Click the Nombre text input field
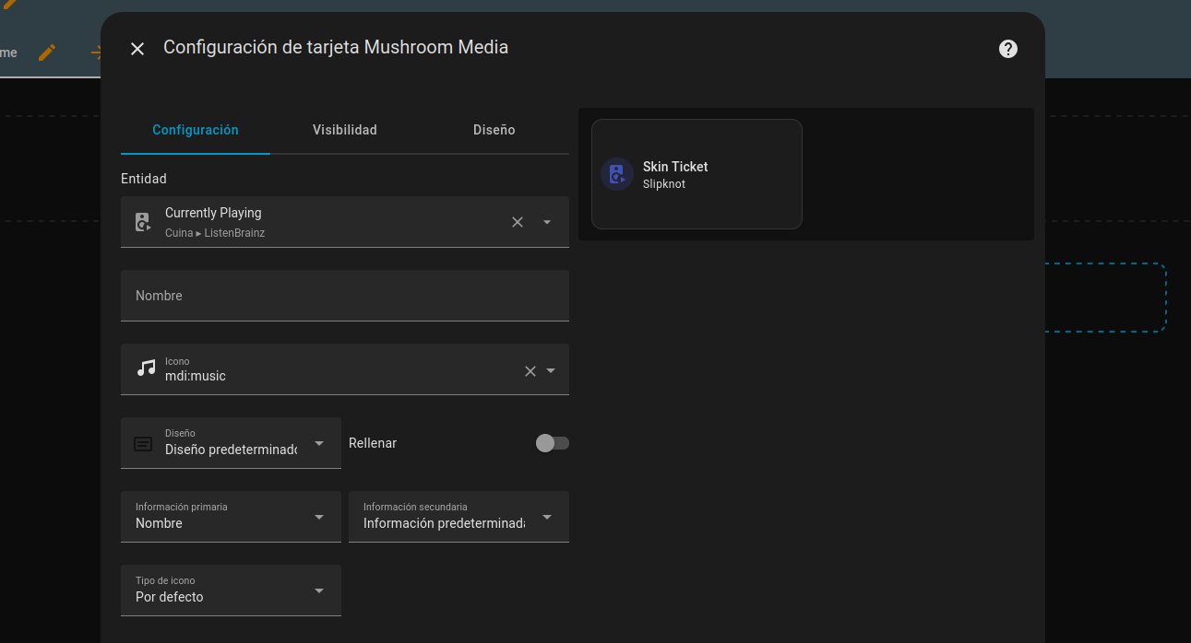The image size is (1191, 643). [x=344, y=296]
